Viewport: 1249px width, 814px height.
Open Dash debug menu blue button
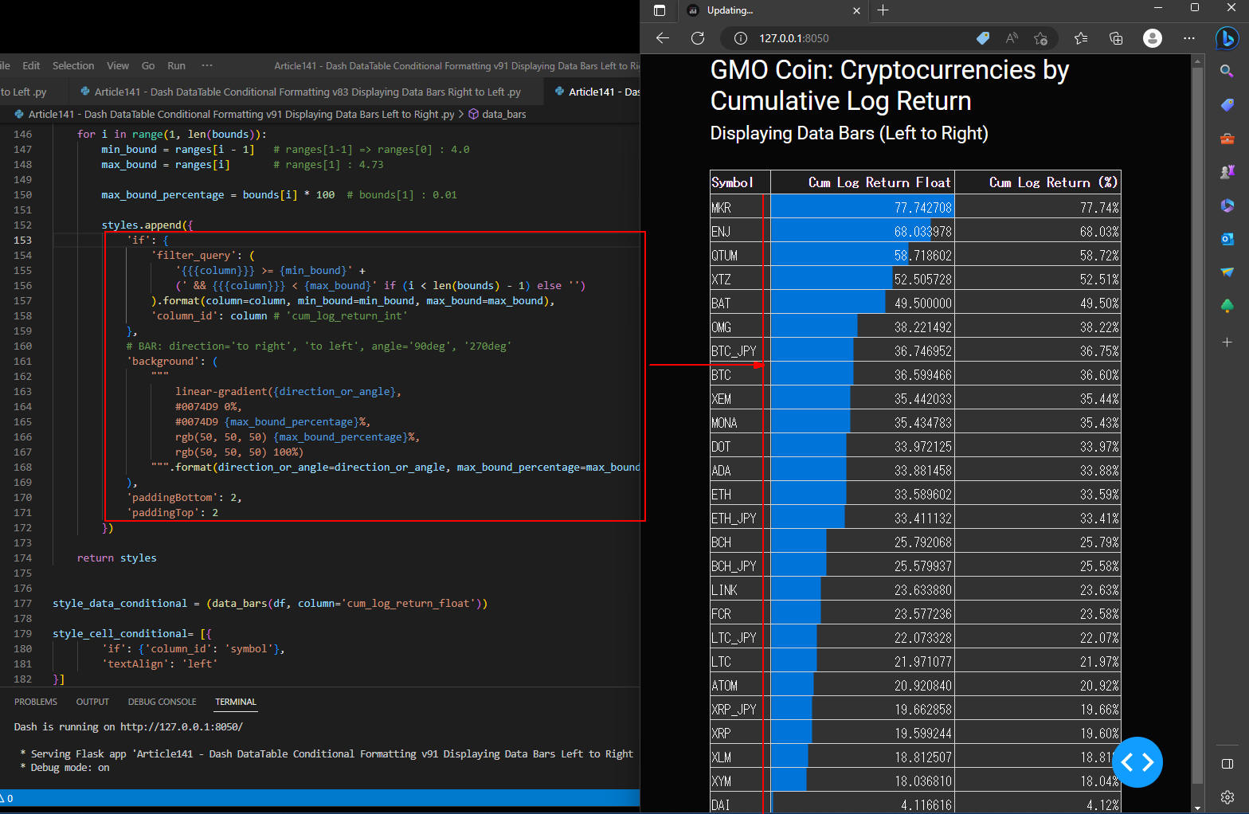[x=1137, y=762]
